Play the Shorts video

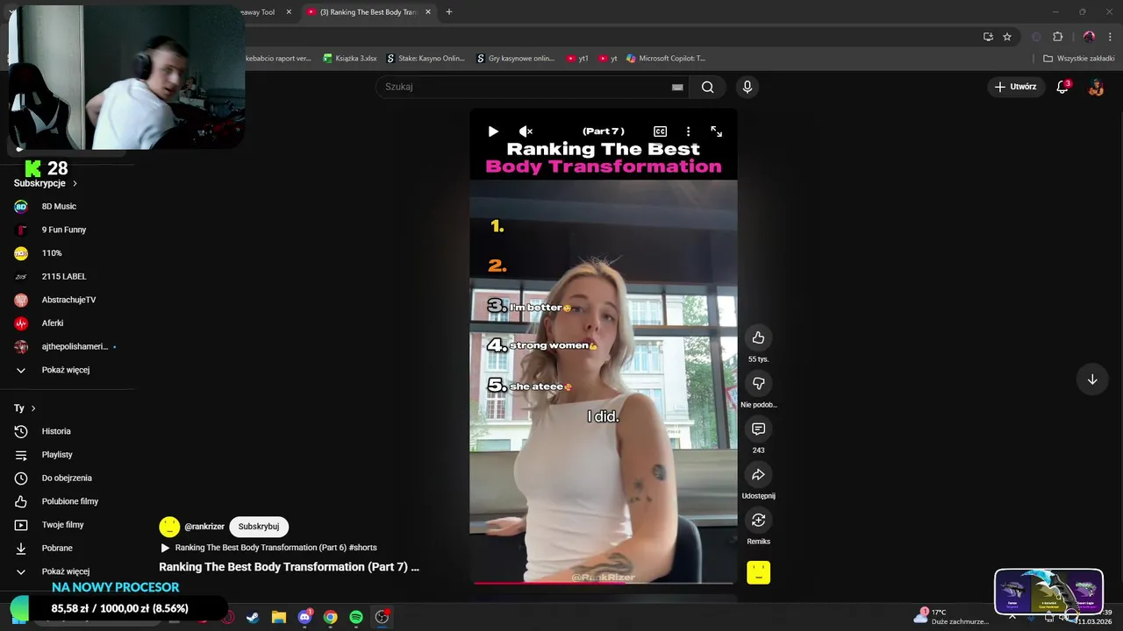click(493, 131)
